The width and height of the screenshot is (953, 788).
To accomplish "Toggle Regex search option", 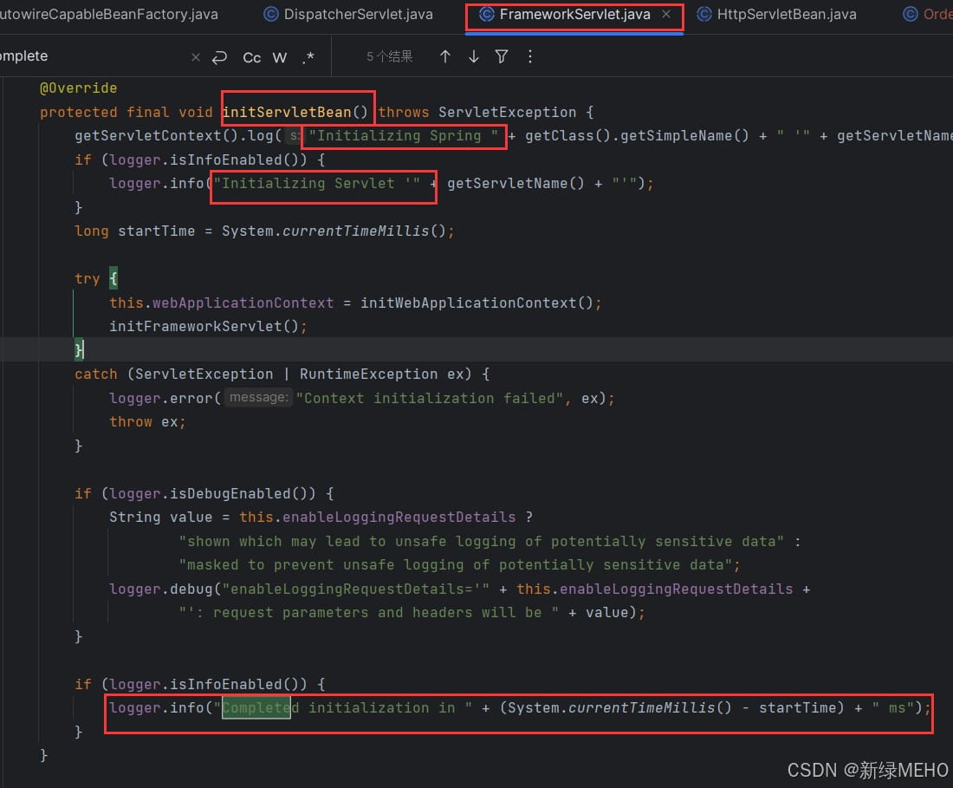I will (308, 57).
